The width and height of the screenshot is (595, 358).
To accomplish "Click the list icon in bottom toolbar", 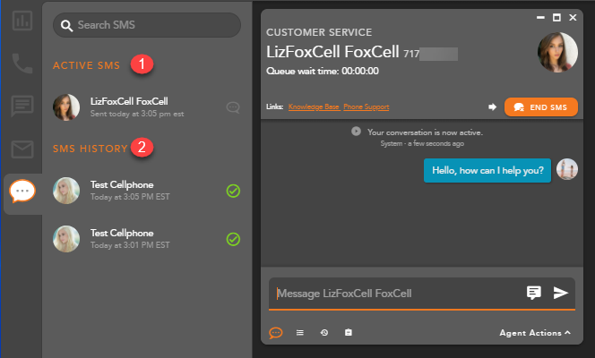I will pos(300,333).
